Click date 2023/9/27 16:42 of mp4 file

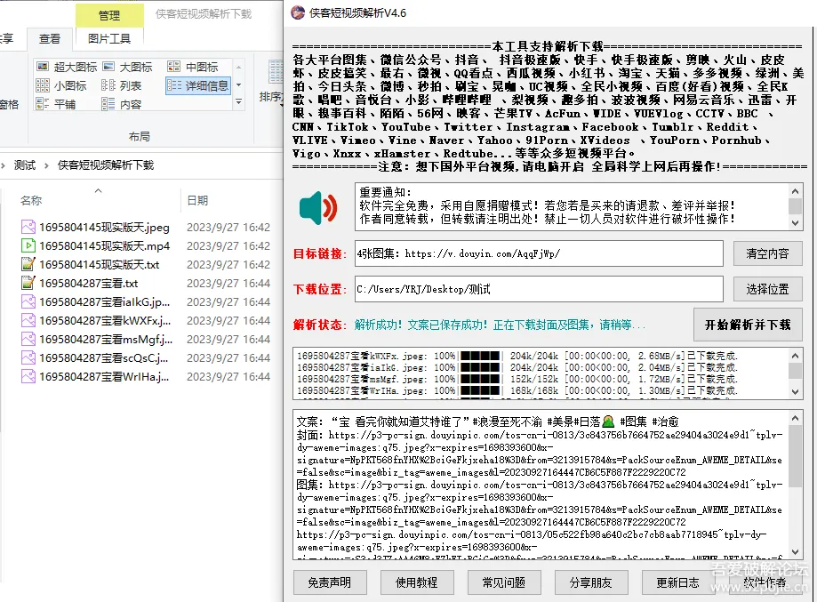coord(228,246)
